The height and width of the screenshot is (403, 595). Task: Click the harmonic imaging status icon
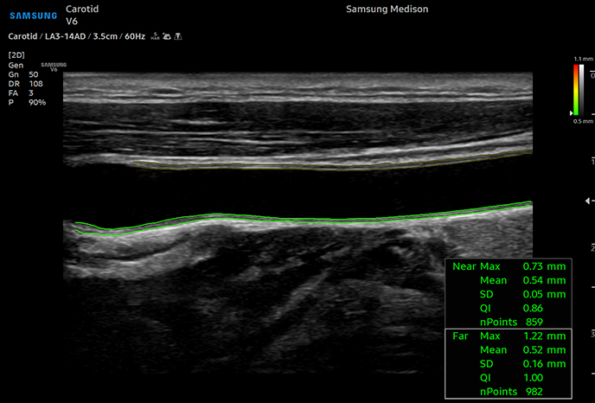154,37
